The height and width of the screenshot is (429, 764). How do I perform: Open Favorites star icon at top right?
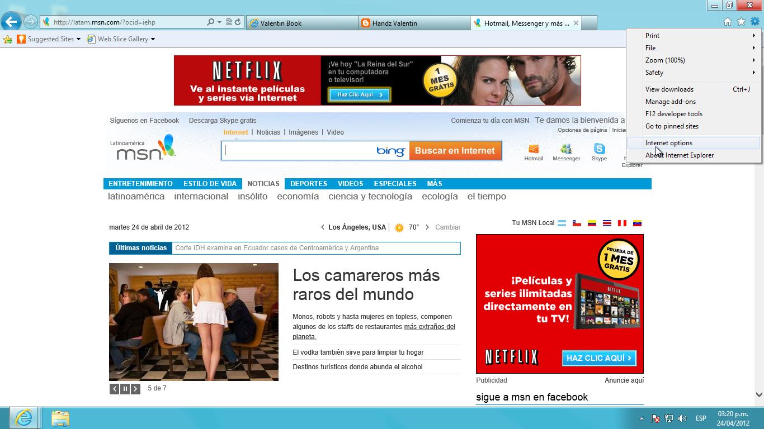tap(741, 22)
